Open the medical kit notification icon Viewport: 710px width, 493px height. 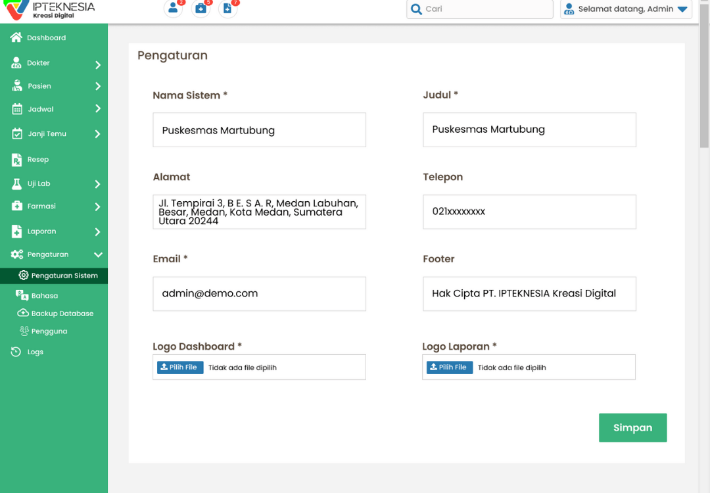pos(201,9)
